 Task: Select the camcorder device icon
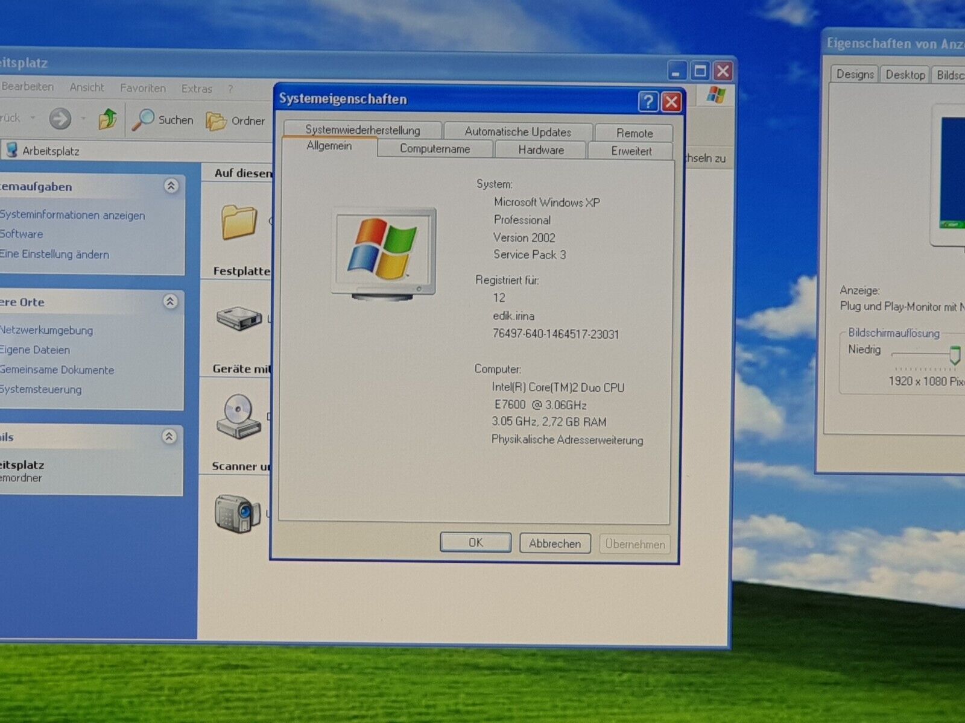tap(238, 513)
